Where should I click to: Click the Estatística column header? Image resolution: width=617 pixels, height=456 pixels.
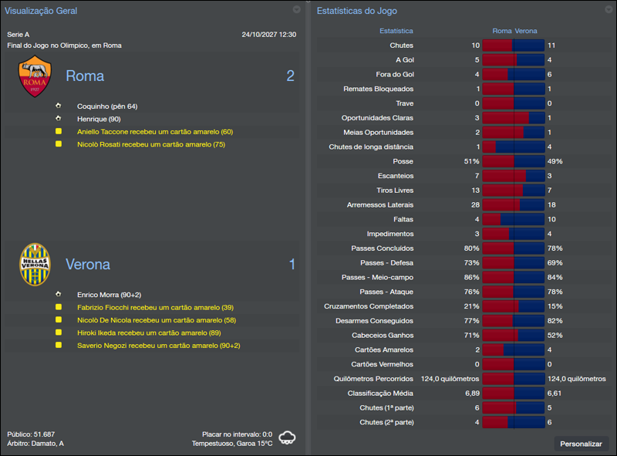point(396,31)
